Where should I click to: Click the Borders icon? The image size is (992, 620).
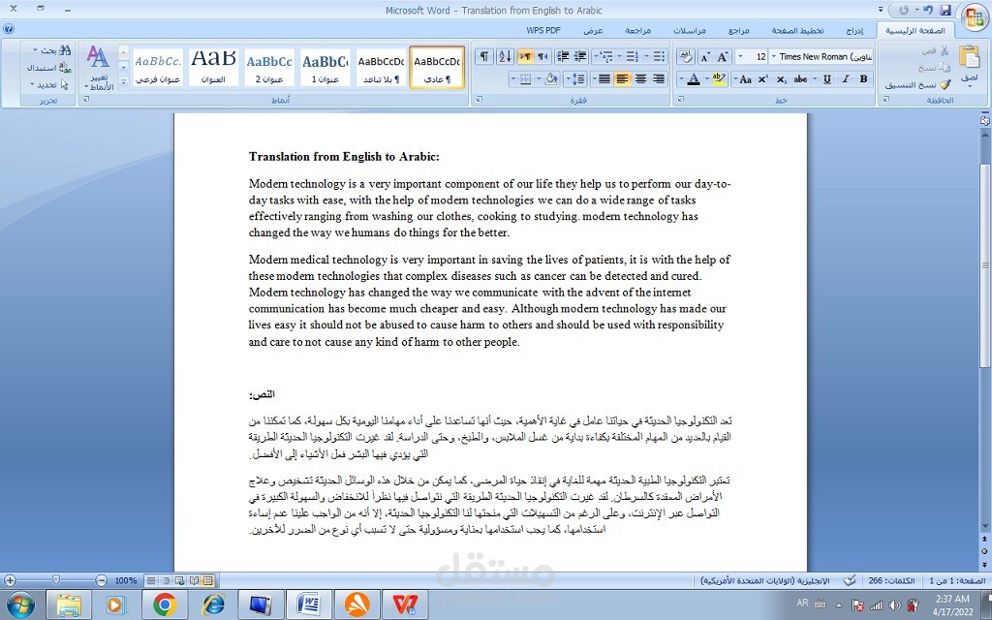tap(526, 79)
